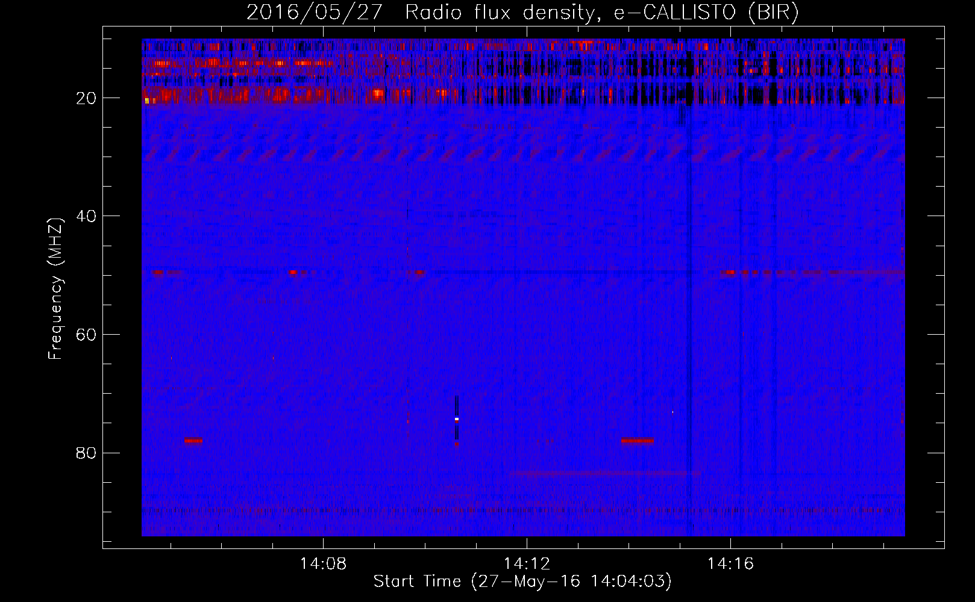Viewport: 975px width, 602px height.
Task: Click the x-axis label "Start Time (27-May-16 14:04:03)"
Action: point(522,582)
